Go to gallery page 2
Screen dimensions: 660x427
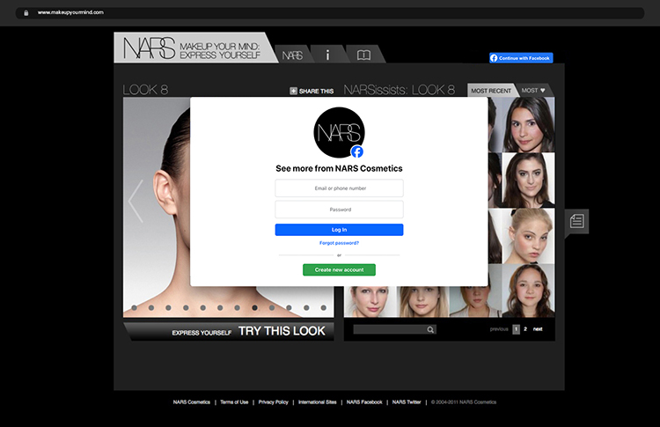tap(525, 328)
